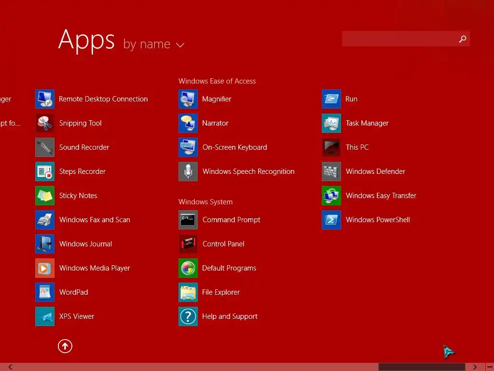This screenshot has height=371, width=494.
Task: Open Sound Recorder microphone icon
Action: tap(45, 147)
